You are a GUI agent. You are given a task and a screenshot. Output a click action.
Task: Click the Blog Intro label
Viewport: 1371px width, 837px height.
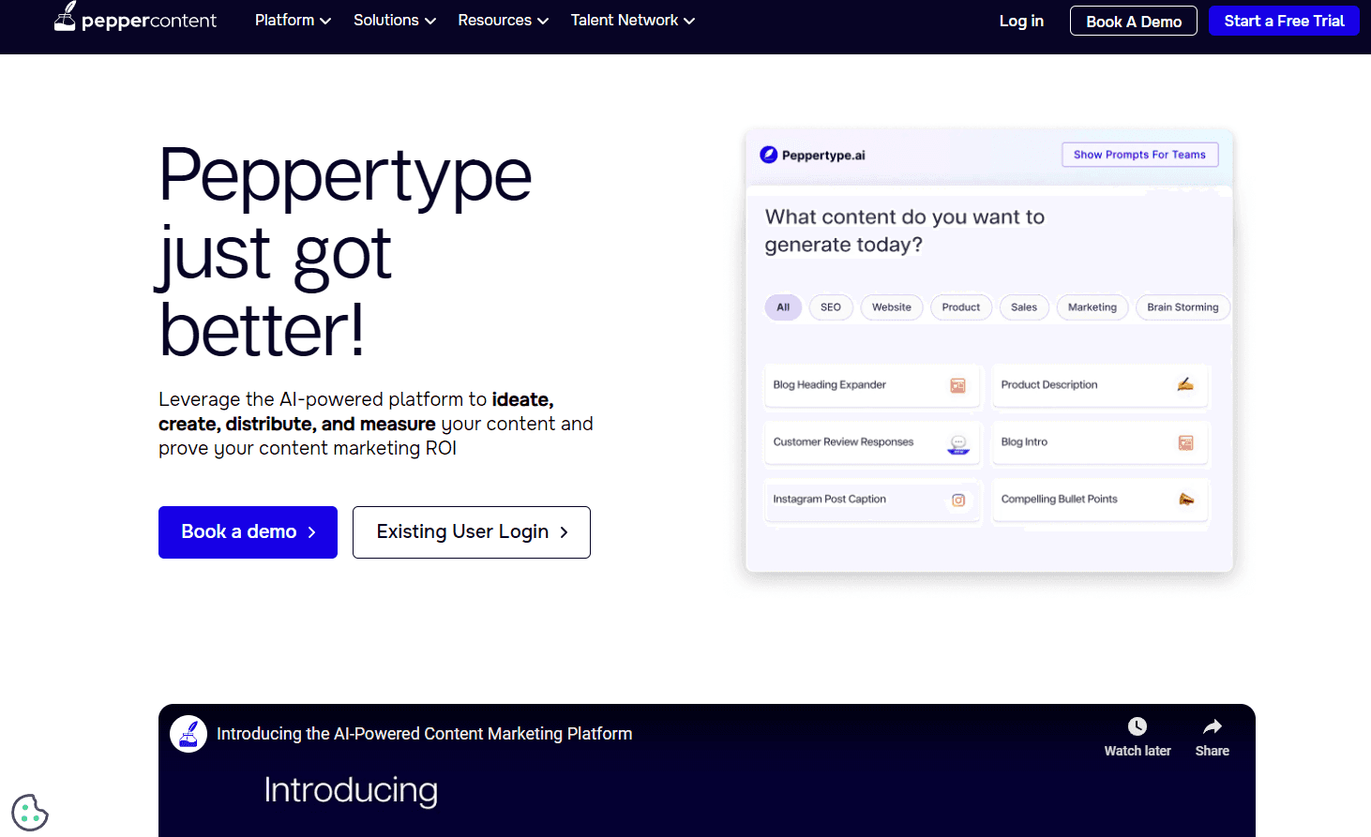1024,442
